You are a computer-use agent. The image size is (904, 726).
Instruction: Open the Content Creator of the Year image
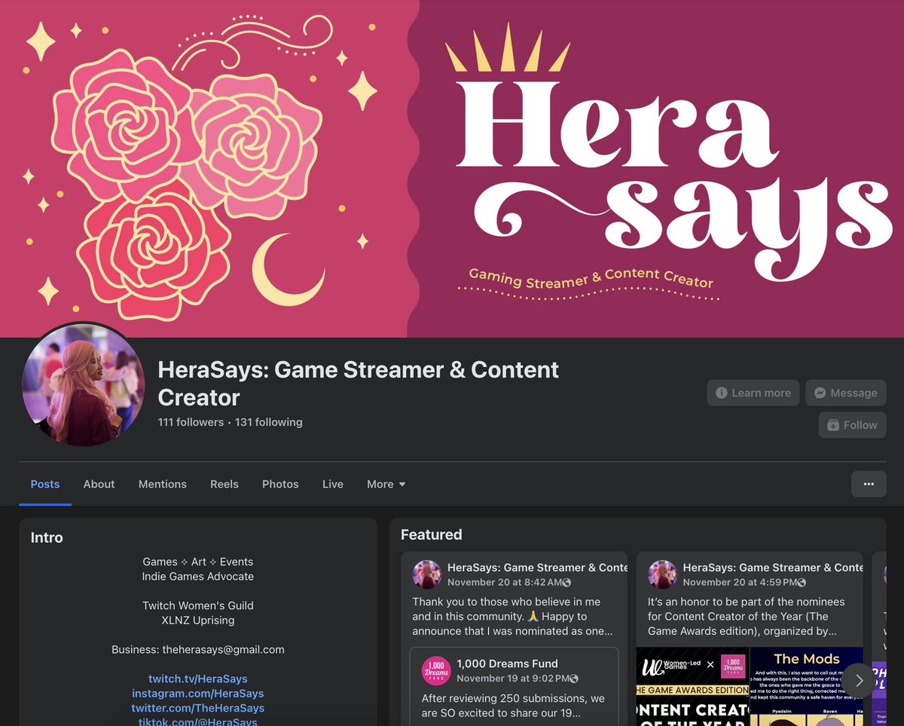pos(692,687)
